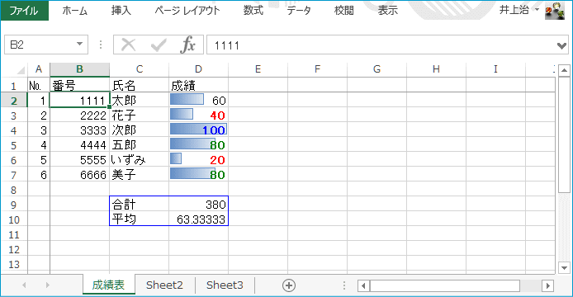Click the red score cell showing 20
The width and height of the screenshot is (573, 297).
tap(198, 160)
